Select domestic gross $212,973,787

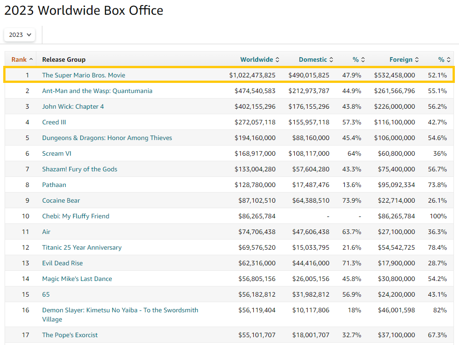309,91
